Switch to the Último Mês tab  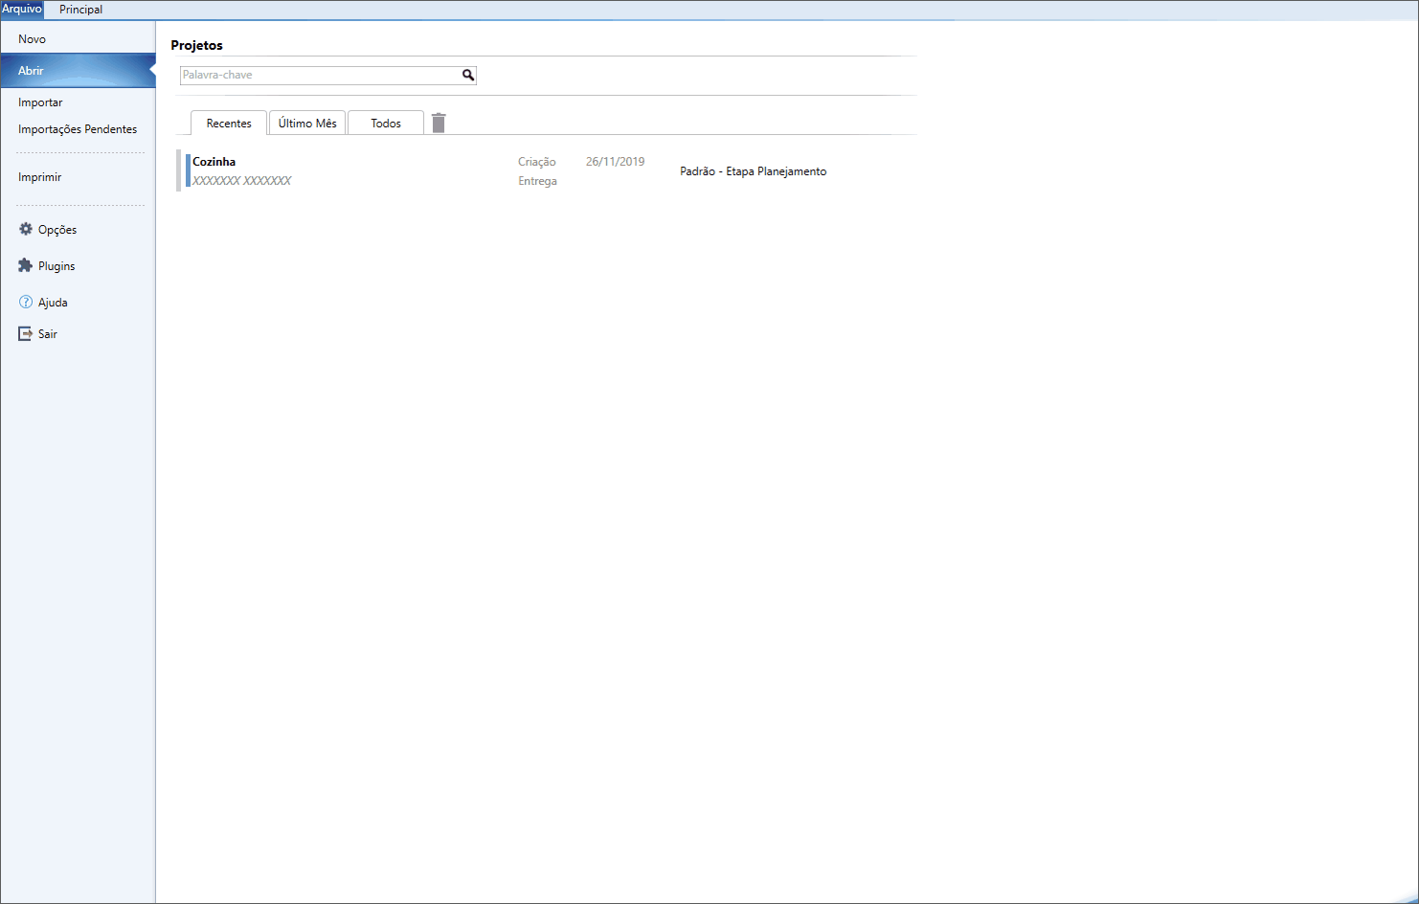(307, 124)
